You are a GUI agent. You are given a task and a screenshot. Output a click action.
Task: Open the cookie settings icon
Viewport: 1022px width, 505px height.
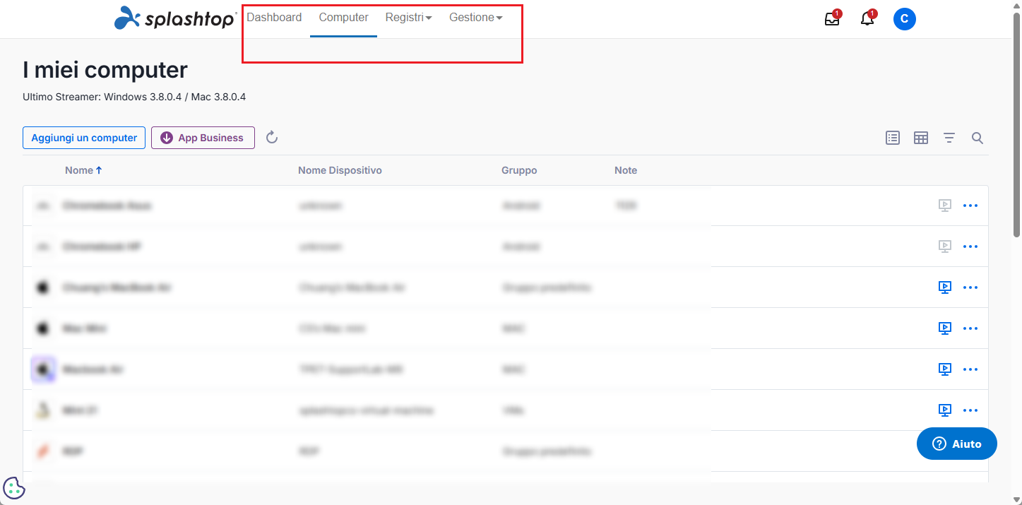point(14,487)
